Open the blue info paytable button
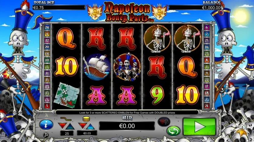The width and height of the screenshot is (254, 142). pos(46,125)
